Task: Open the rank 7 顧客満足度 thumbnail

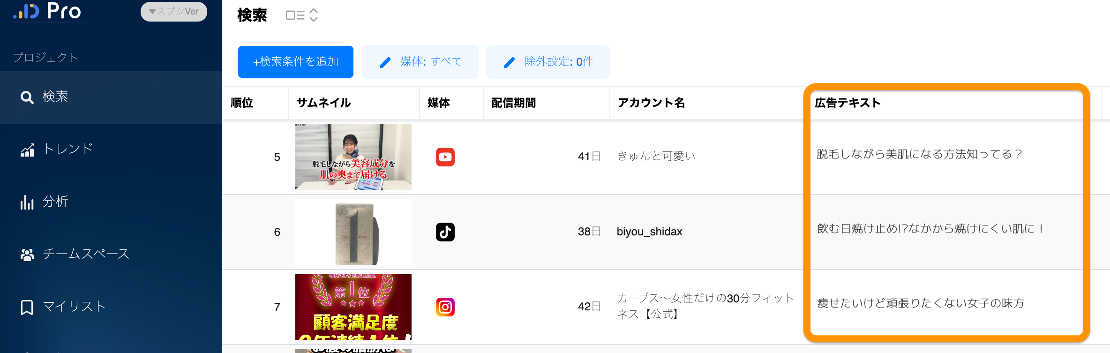Action: [x=353, y=307]
